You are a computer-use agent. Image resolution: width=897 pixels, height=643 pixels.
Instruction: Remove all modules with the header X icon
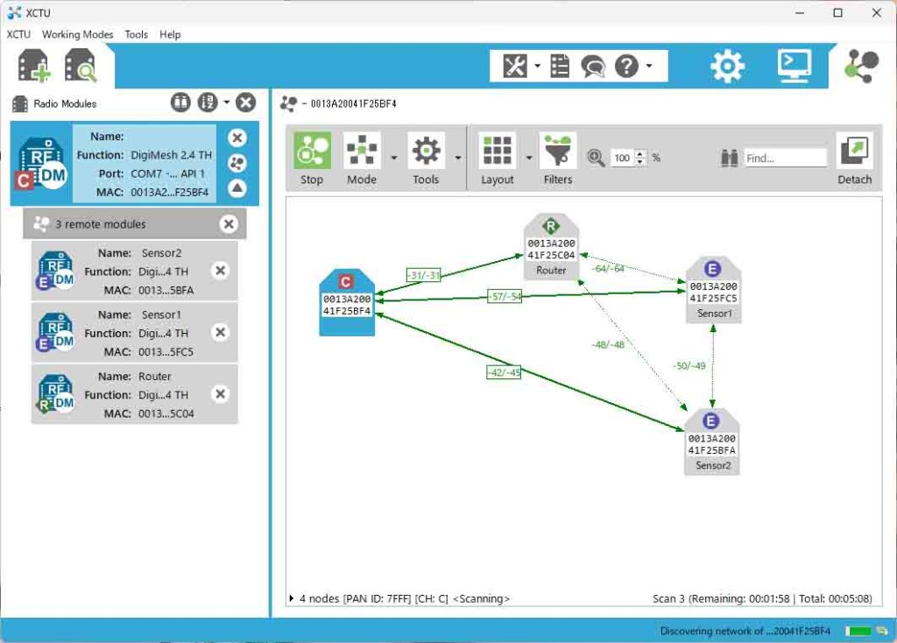click(245, 103)
